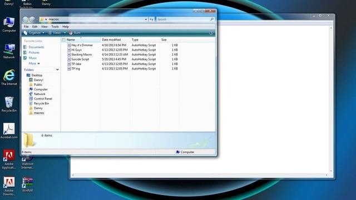The height and width of the screenshot is (200, 356).
Task: Collapse the Folders pane chevron
Action: click(57, 70)
